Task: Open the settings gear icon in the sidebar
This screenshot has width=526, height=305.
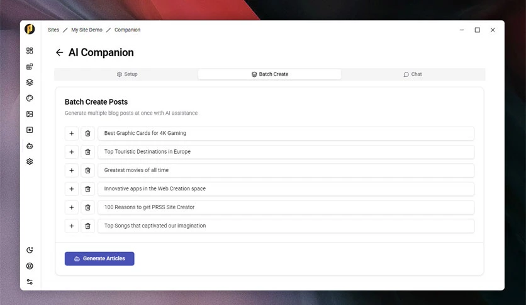Action: [x=30, y=161]
